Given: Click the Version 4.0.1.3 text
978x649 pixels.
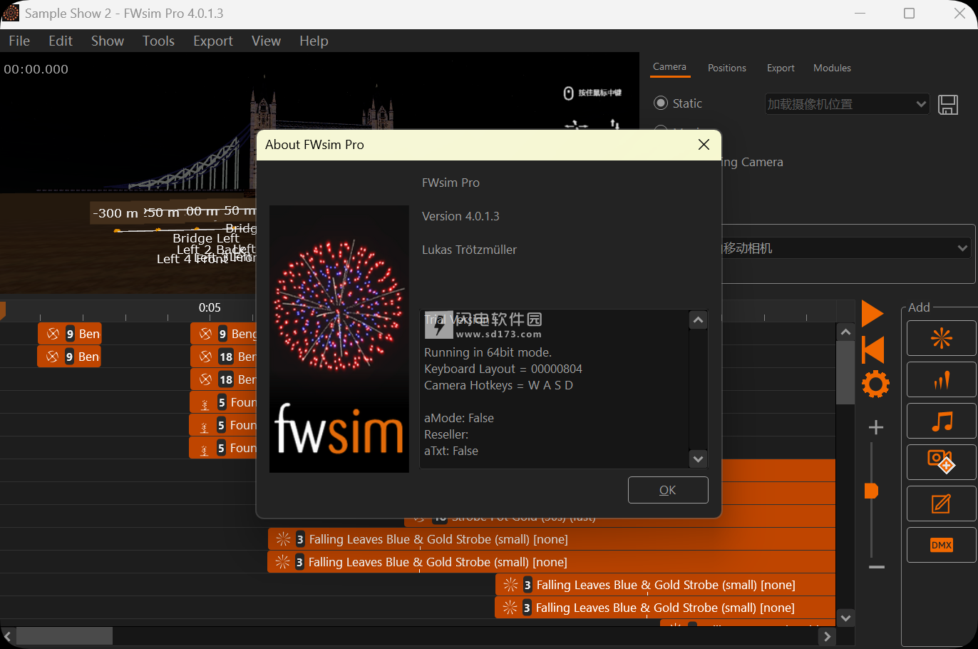Looking at the screenshot, I should point(460,216).
